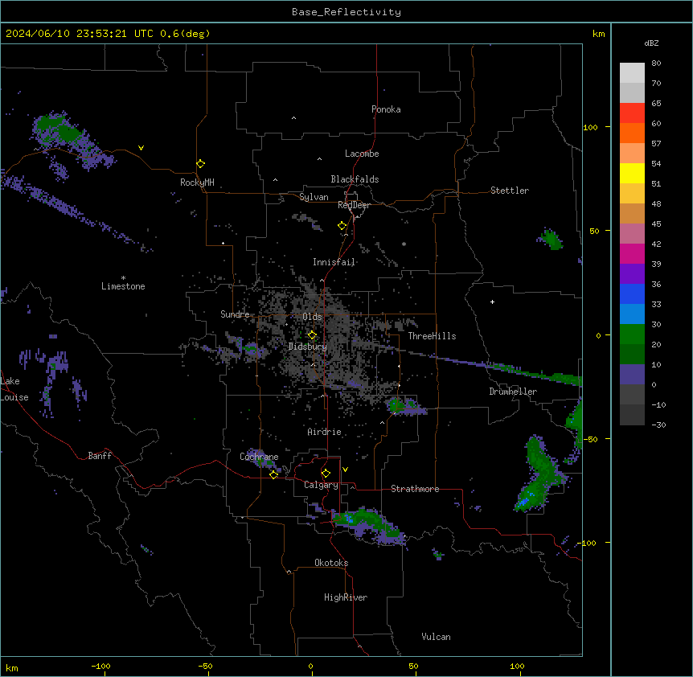Viewport: 693px width, 677px height.
Task: Select the Strathmore label
Action: pyautogui.click(x=415, y=489)
